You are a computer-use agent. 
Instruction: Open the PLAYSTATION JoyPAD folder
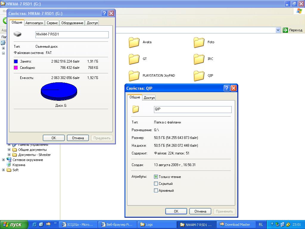(134, 76)
